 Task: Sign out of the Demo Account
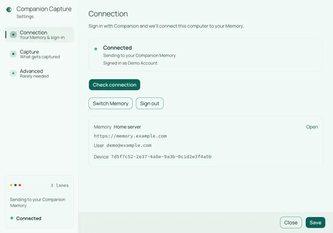click(x=150, y=103)
